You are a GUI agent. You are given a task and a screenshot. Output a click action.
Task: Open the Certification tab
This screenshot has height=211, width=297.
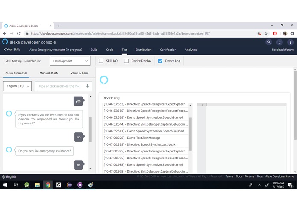point(168,50)
